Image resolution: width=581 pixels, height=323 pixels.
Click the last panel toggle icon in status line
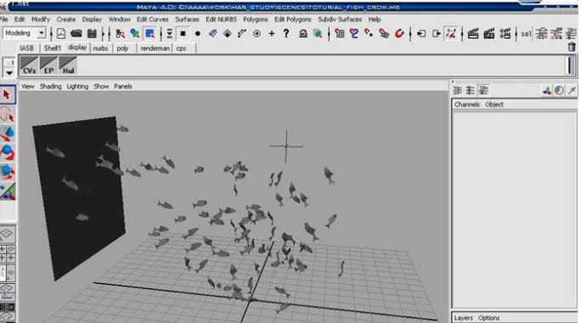[571, 34]
